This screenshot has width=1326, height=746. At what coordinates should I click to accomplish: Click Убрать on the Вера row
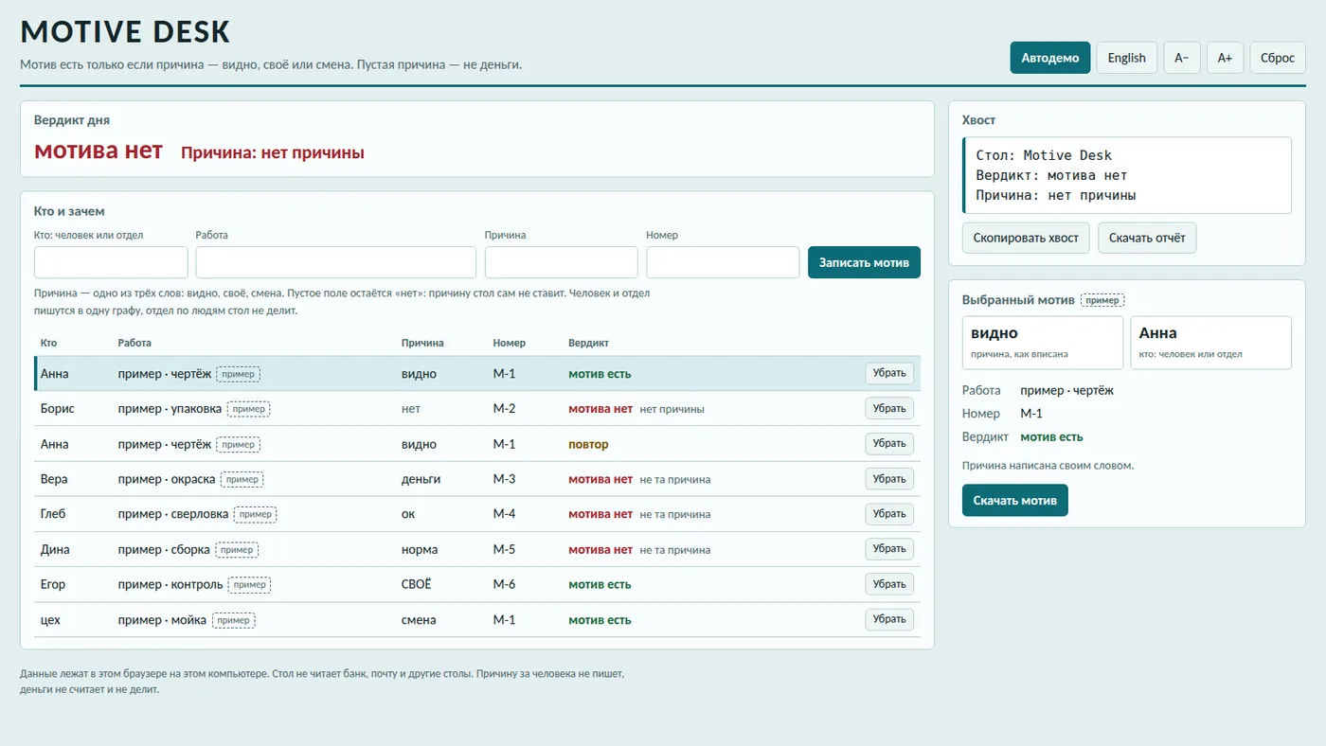[x=889, y=479]
